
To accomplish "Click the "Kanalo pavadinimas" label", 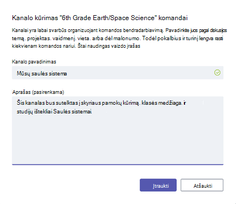I will tap(34, 62).
